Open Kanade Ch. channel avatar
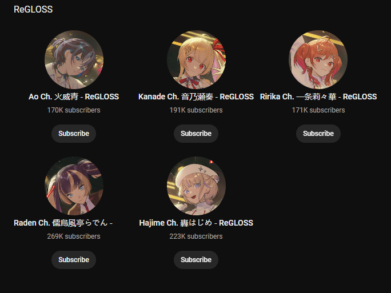 coord(196,59)
